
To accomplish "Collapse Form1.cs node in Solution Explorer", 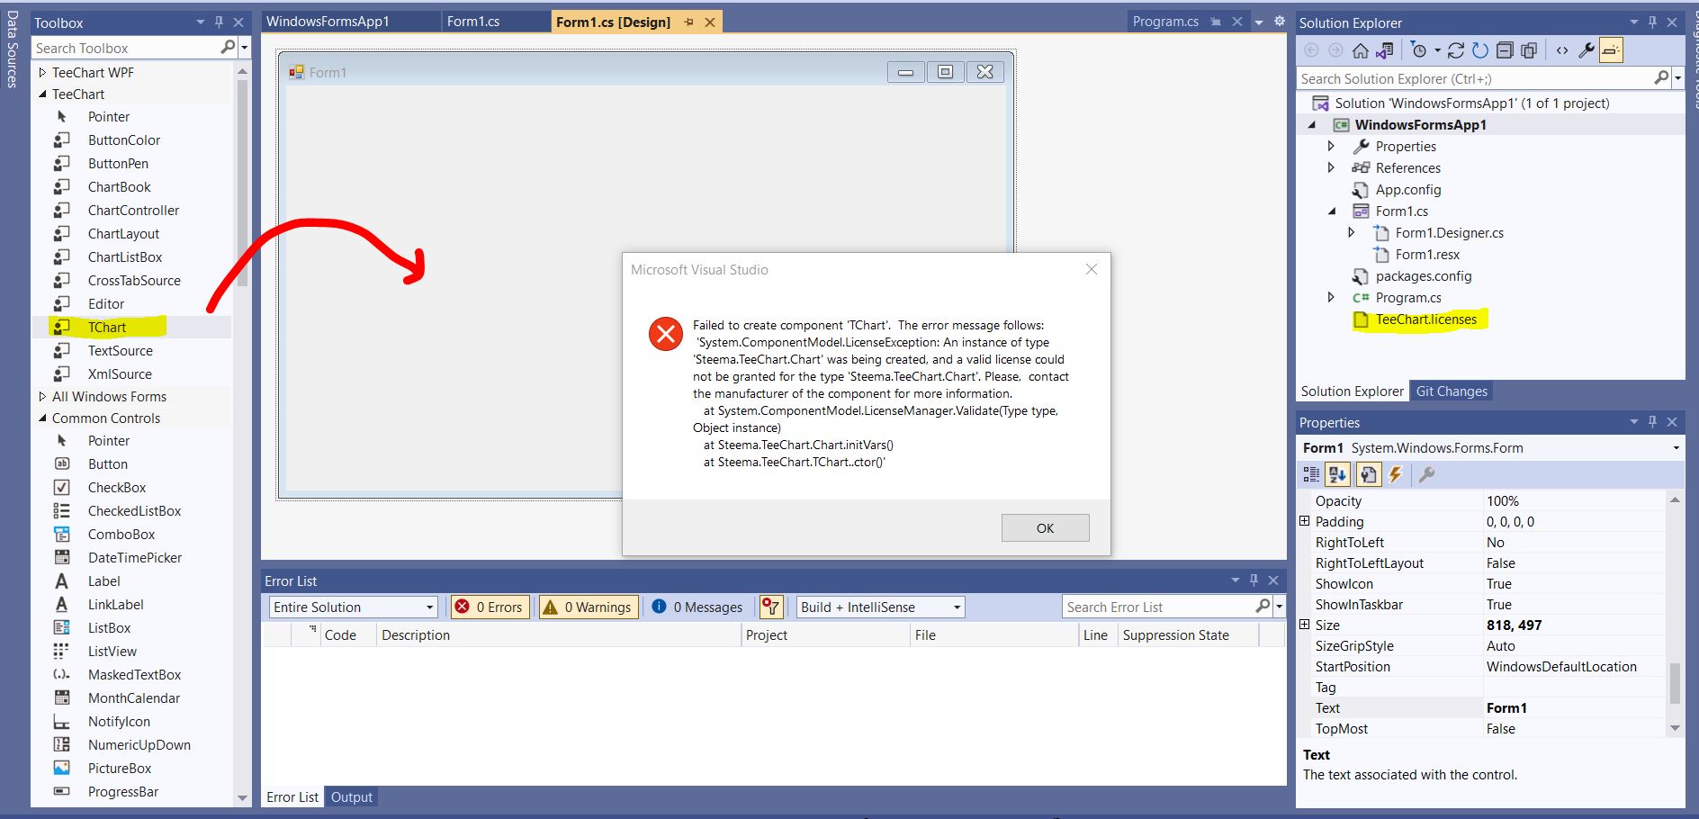I will tap(1332, 211).
